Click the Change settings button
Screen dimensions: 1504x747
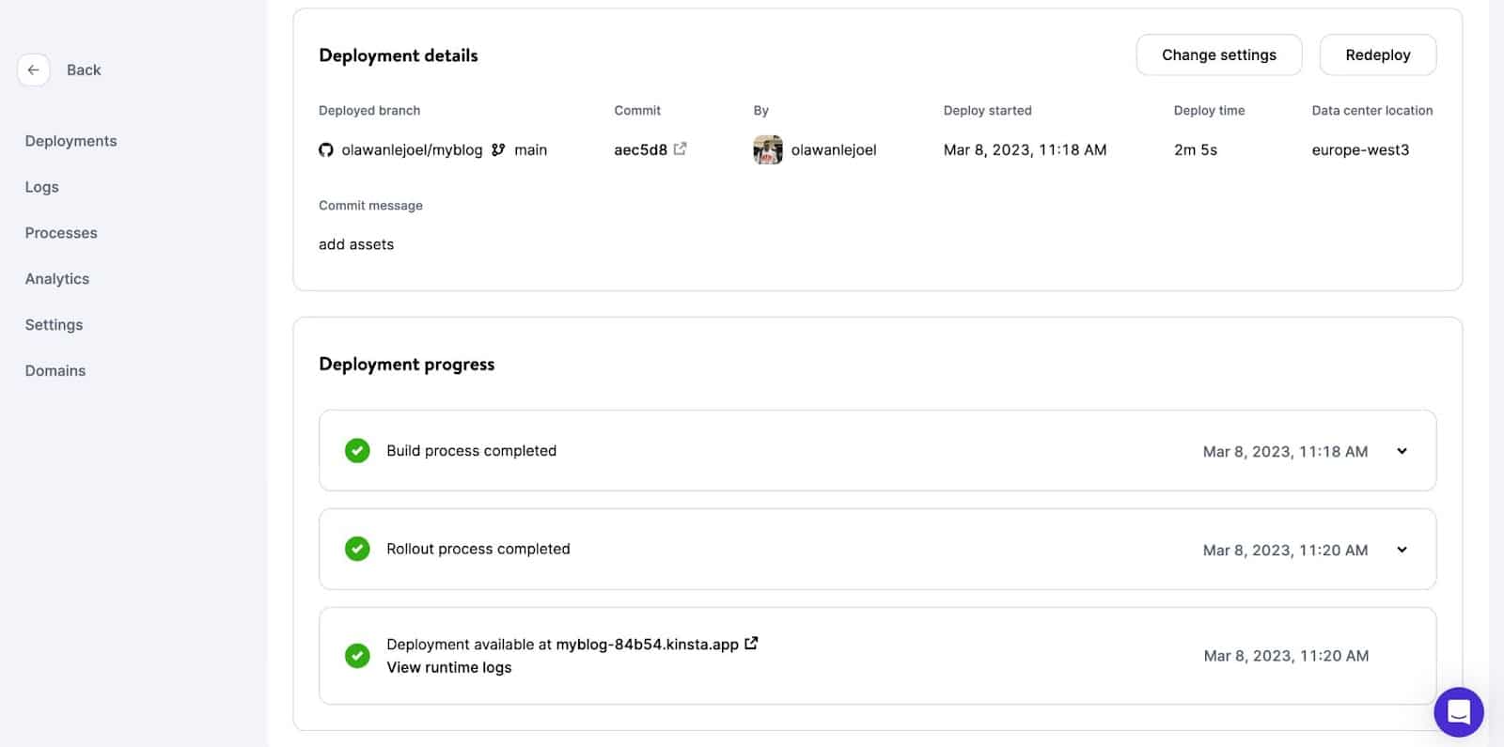point(1218,55)
